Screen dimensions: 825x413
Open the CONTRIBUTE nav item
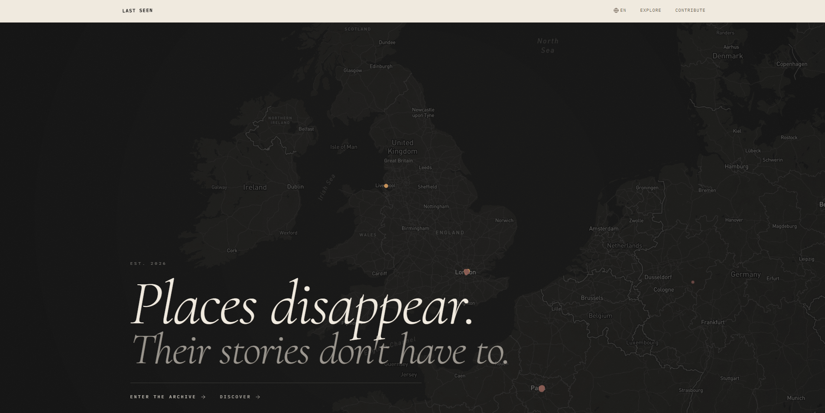pyautogui.click(x=690, y=10)
